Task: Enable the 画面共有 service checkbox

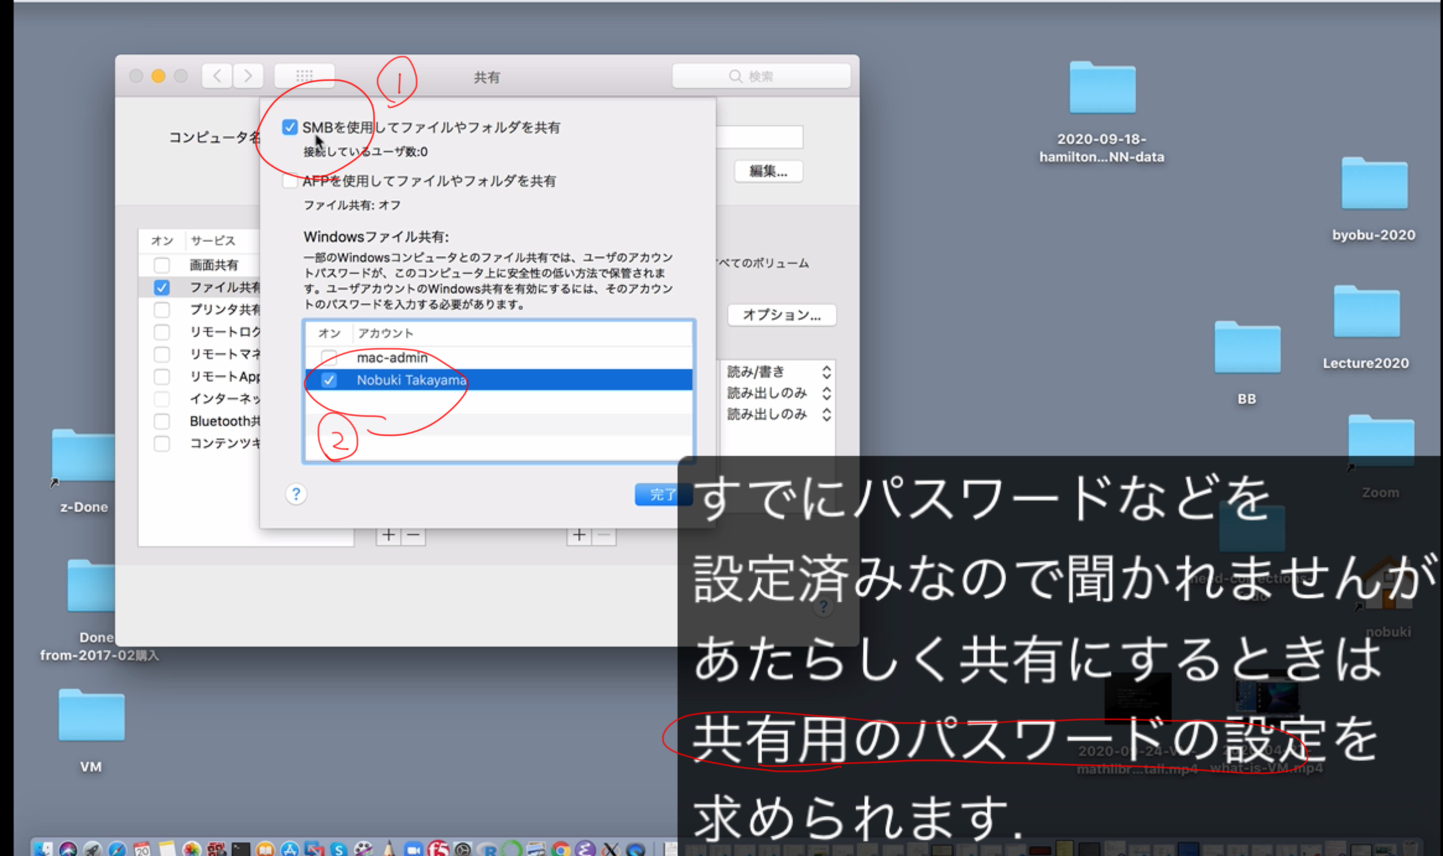Action: (x=162, y=265)
